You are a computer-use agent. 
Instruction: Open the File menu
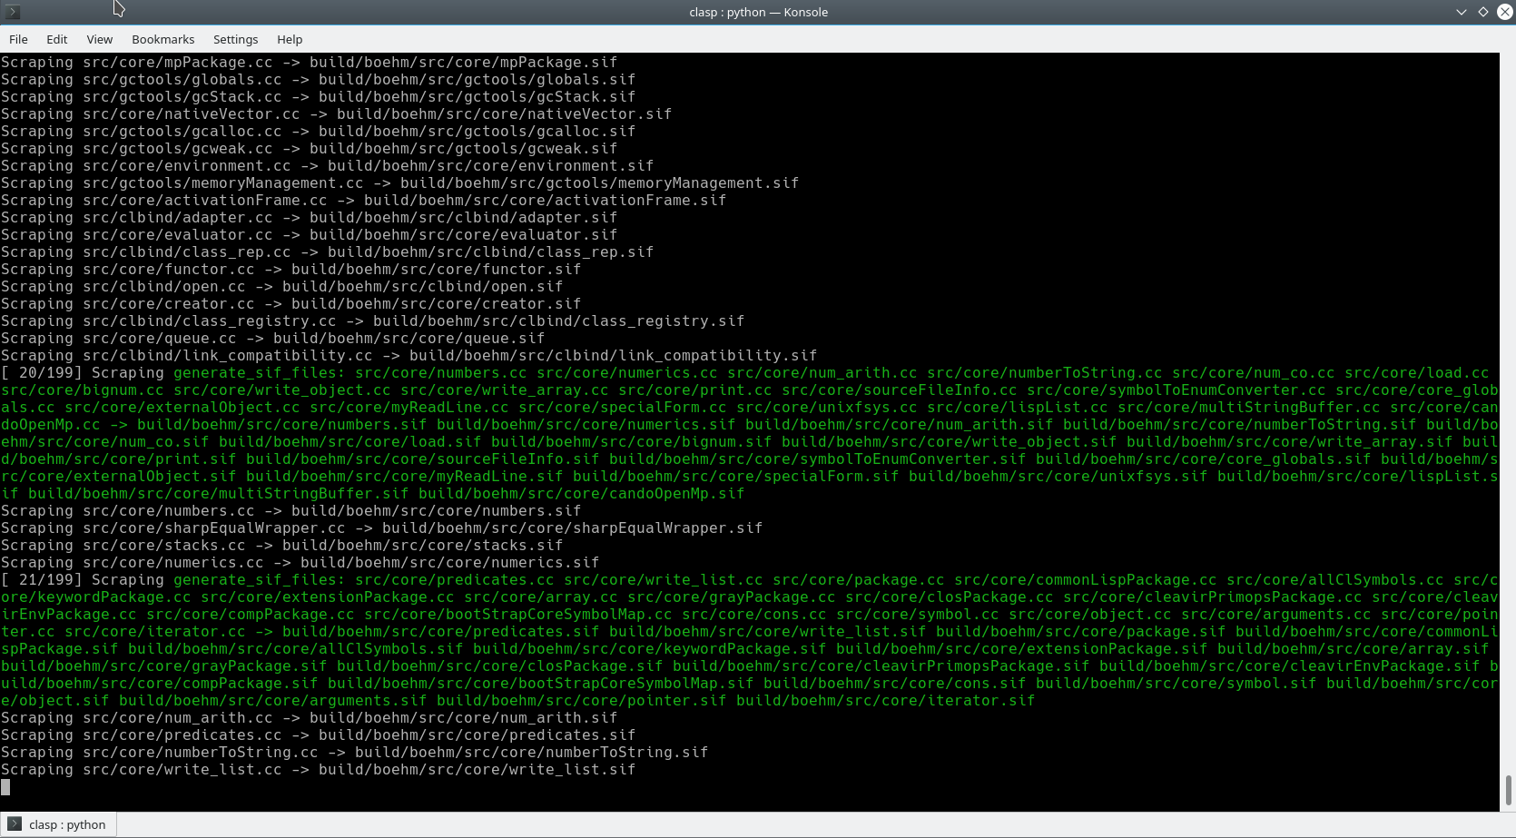18,39
